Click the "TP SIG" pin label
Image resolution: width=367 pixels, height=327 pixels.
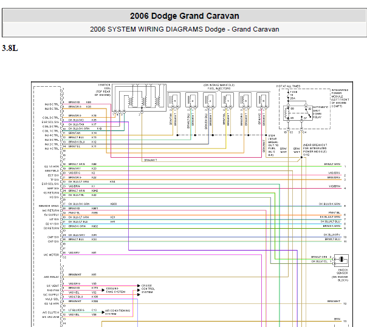[x=55, y=180]
